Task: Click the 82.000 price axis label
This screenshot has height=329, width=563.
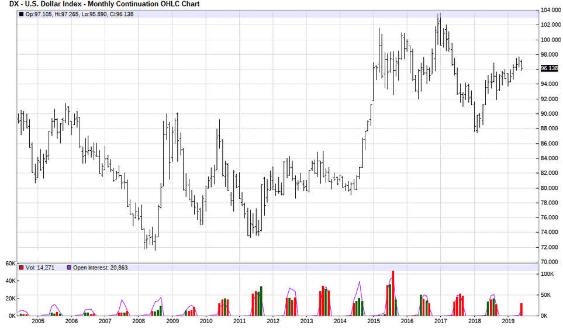Action: tap(550, 173)
